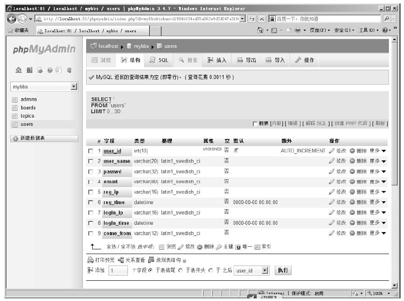Click the IE refresh icon by address bar

click(x=252, y=19)
